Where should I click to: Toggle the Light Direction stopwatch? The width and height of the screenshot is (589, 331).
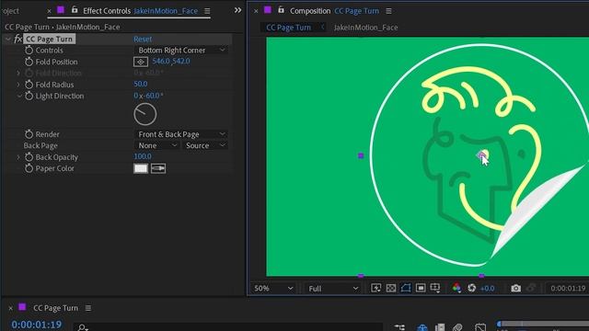pyautogui.click(x=29, y=96)
